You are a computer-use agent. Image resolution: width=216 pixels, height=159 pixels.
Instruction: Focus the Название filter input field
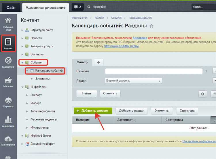point(154,71)
